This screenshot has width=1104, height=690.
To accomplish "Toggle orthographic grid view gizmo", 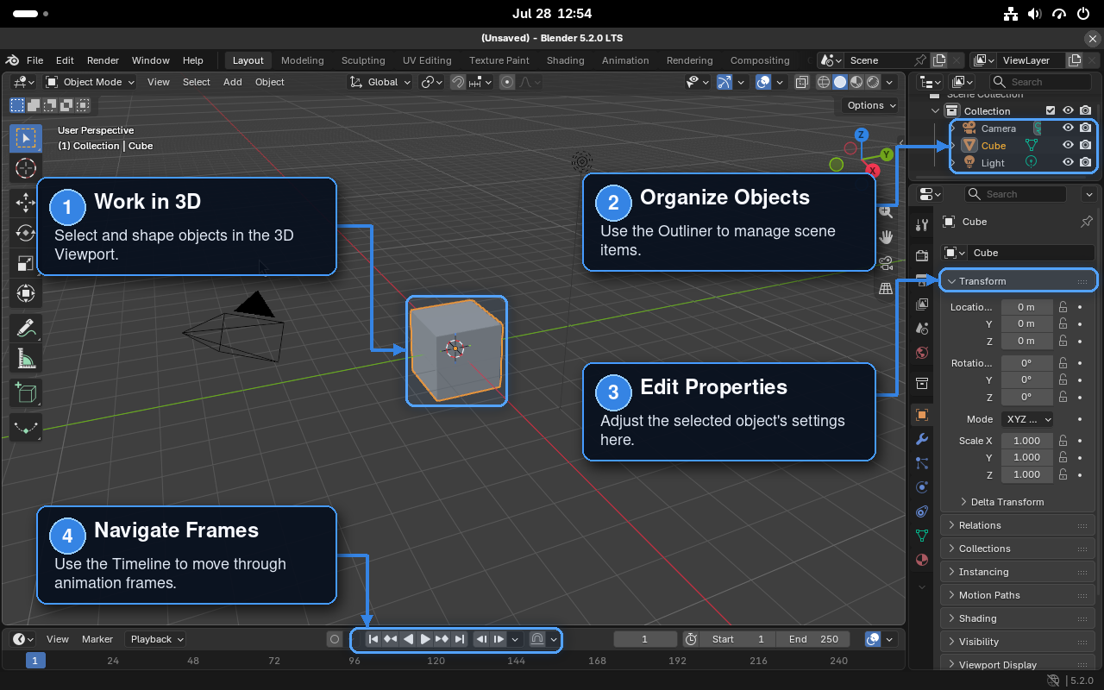I will (x=886, y=289).
